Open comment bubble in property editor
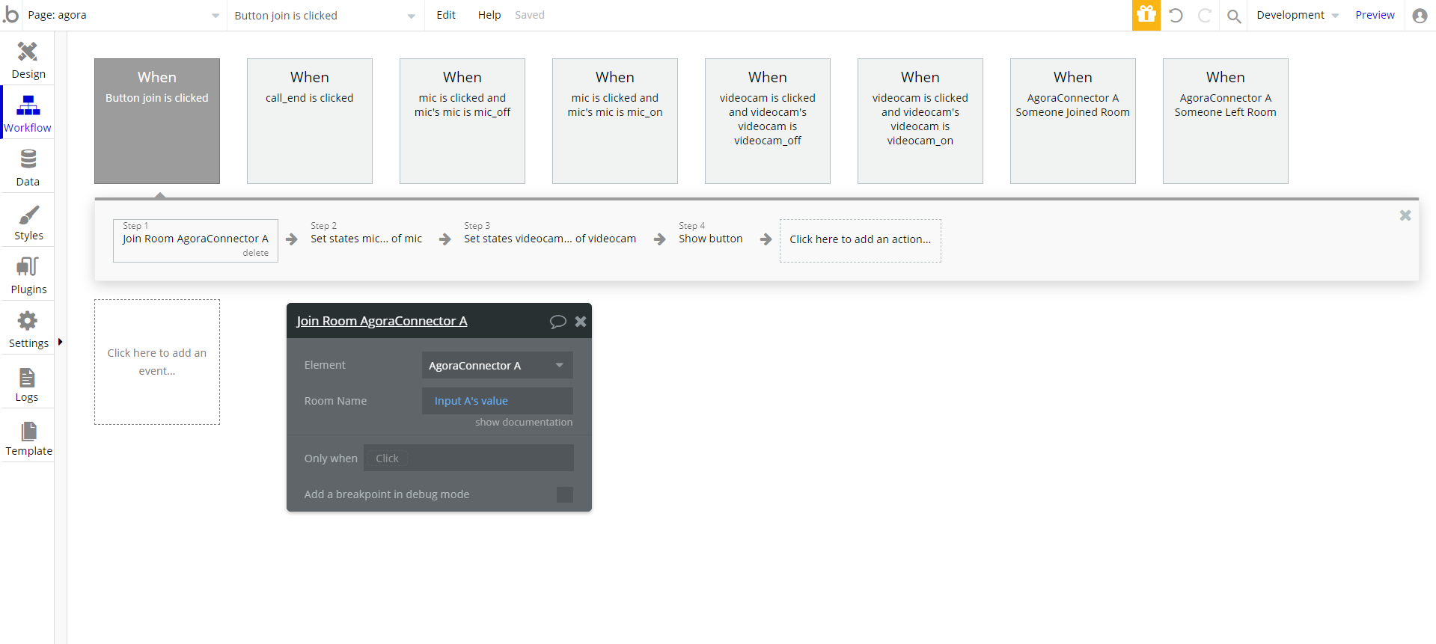The image size is (1436, 644). 557,322
